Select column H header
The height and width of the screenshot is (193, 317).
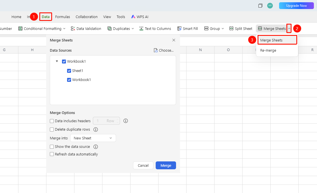(x=32, y=50)
